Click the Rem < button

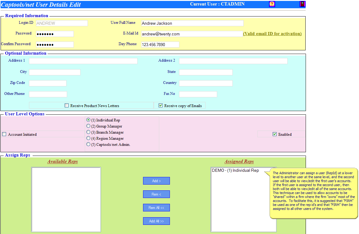pos(156,194)
